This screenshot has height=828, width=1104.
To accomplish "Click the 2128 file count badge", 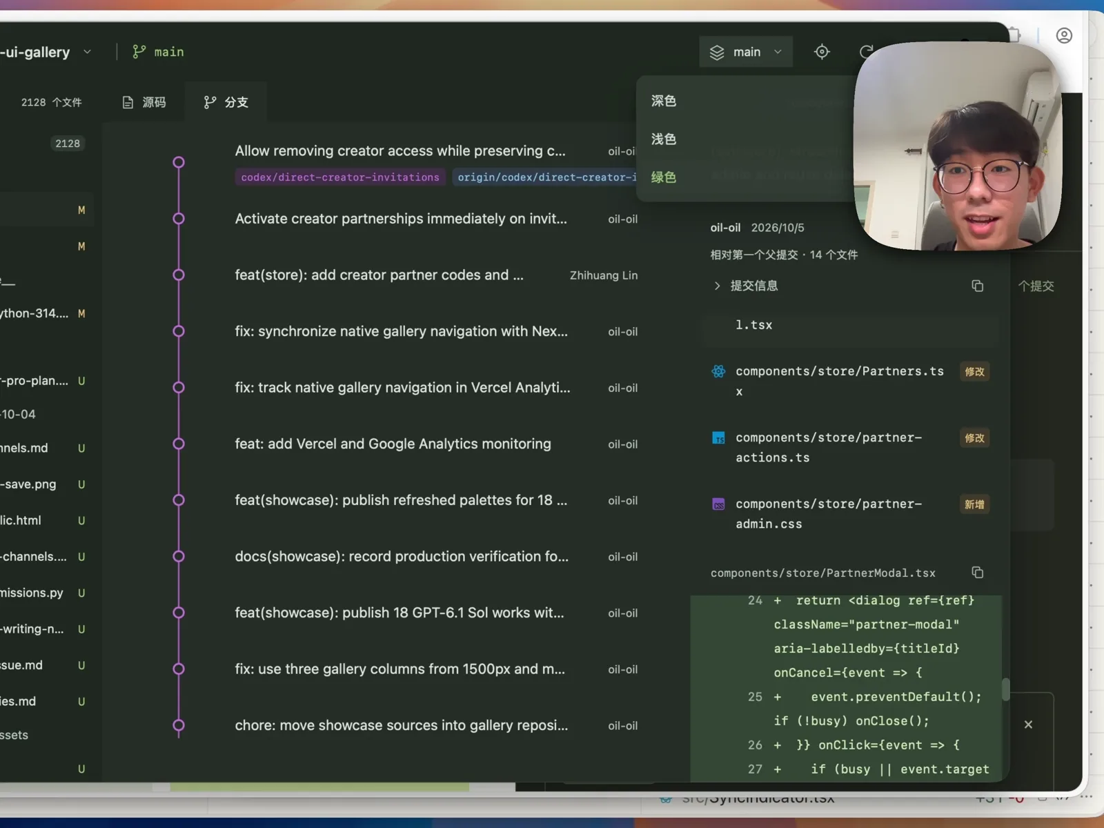I will pos(68,144).
